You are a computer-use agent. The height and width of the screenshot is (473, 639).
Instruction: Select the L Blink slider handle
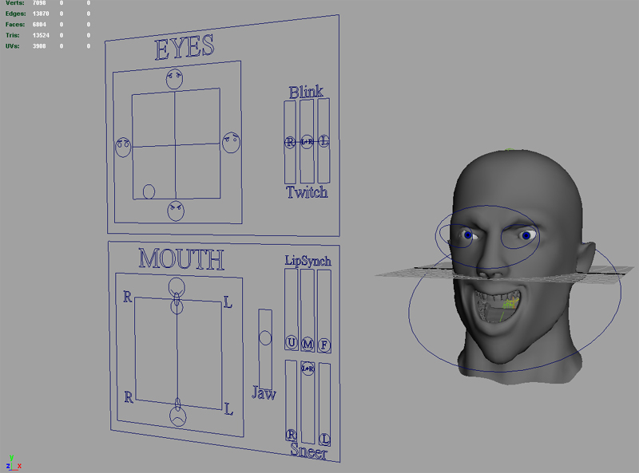[323, 140]
